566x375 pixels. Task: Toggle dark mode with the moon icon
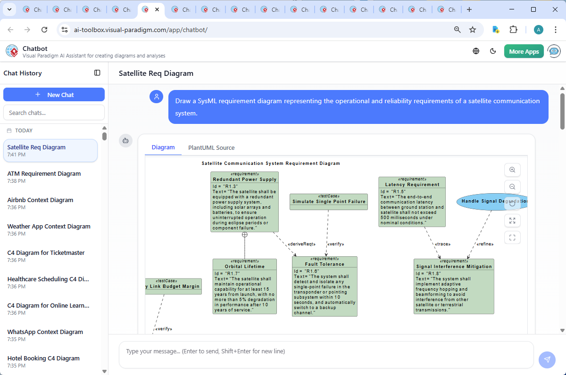[x=493, y=51]
